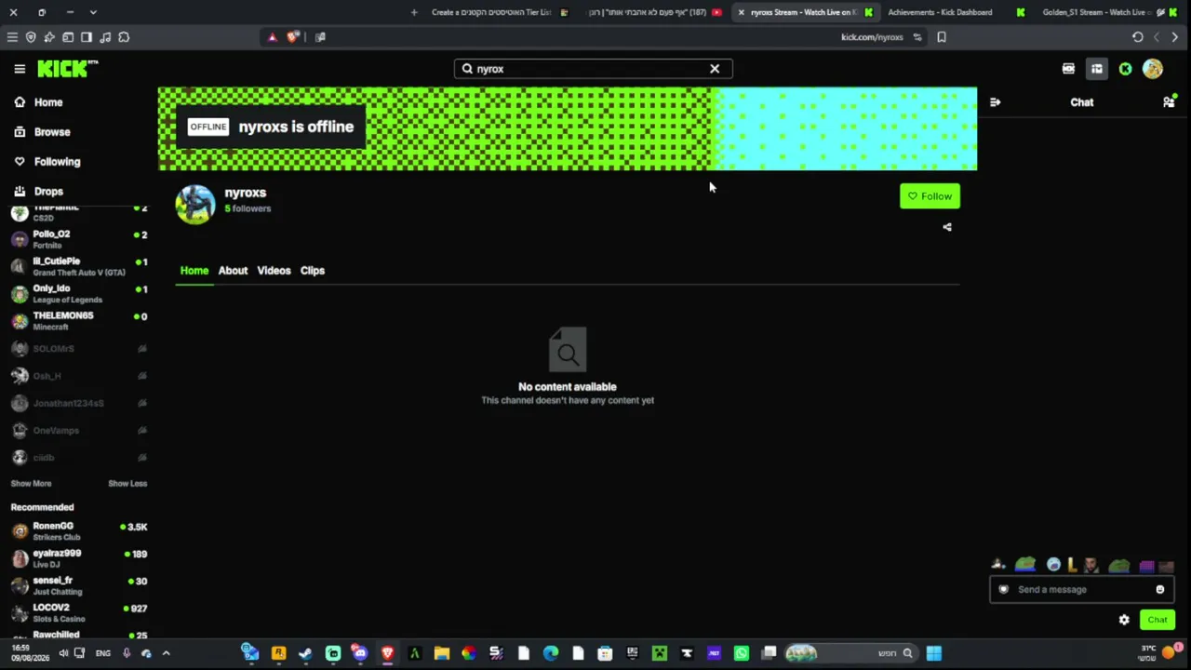The image size is (1191, 670).
Task: Switch to the Tier List browser tab
Action: (500, 12)
